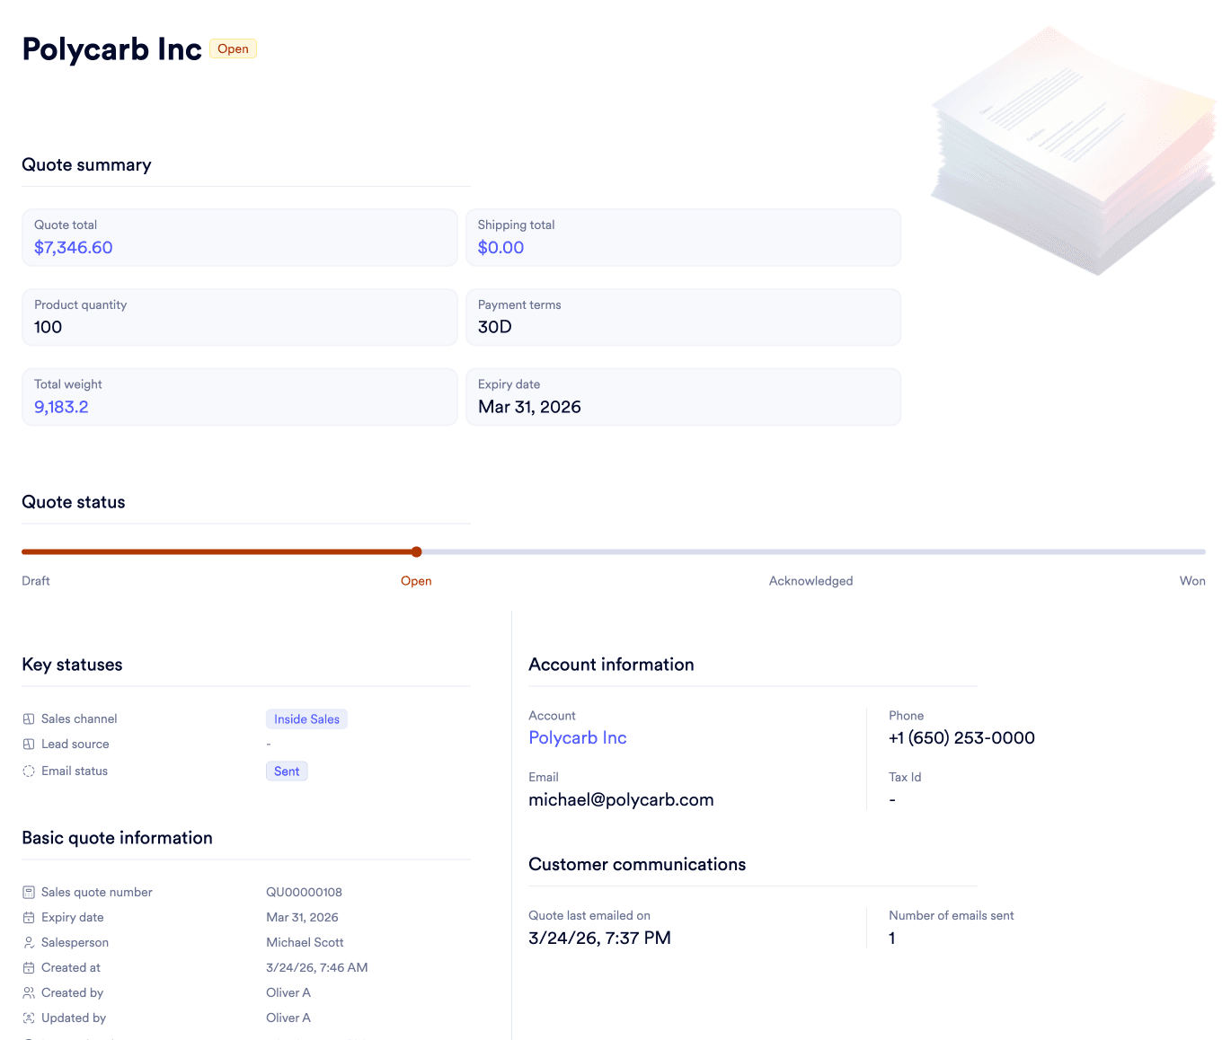Click the email michael@polycarb.com
Viewport: 1231px width, 1040px height.
coord(621,799)
